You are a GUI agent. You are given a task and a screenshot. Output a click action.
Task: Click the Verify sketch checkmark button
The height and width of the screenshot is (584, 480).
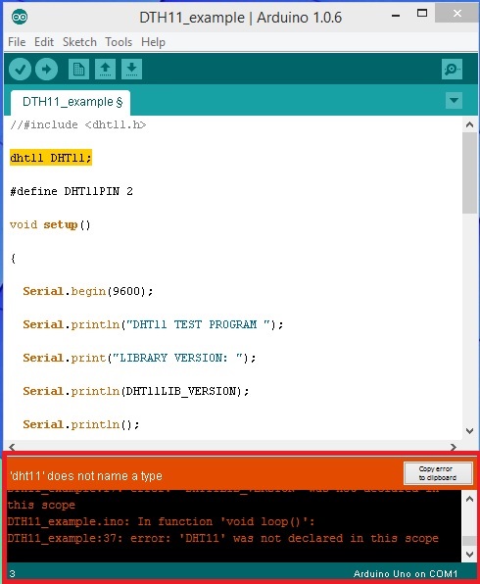point(21,70)
